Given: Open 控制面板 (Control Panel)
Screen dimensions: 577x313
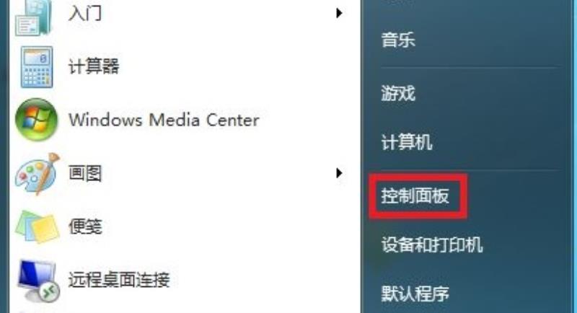Looking at the screenshot, I should [x=415, y=195].
